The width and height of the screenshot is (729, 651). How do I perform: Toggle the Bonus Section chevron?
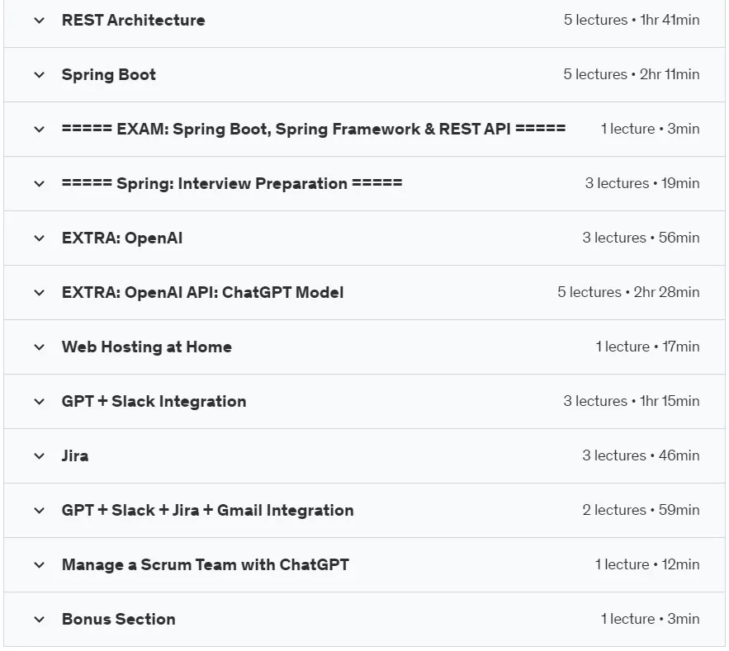[40, 620]
